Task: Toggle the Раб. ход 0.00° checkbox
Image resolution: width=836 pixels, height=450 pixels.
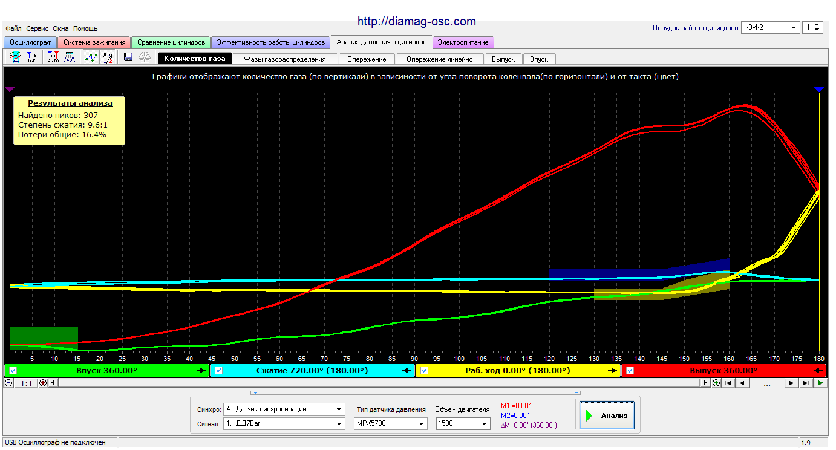Action: coord(424,371)
